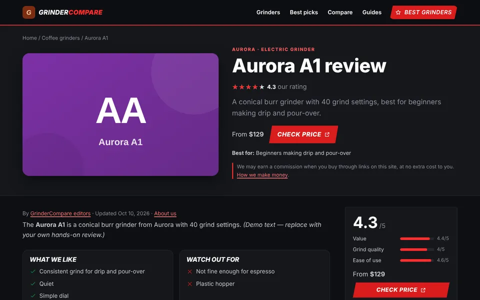This screenshot has width=480, height=300.
Task: Click the 4.3 our rating text
Action: click(286, 87)
